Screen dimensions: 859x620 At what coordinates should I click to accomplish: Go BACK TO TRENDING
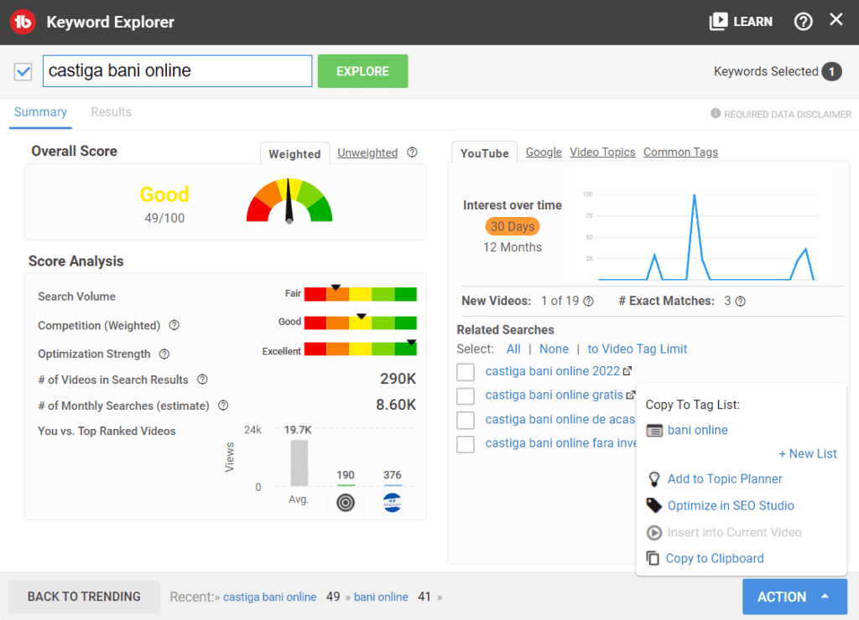tap(84, 597)
